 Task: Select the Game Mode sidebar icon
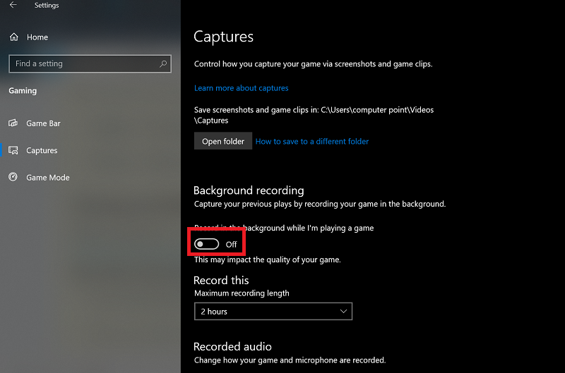click(13, 177)
